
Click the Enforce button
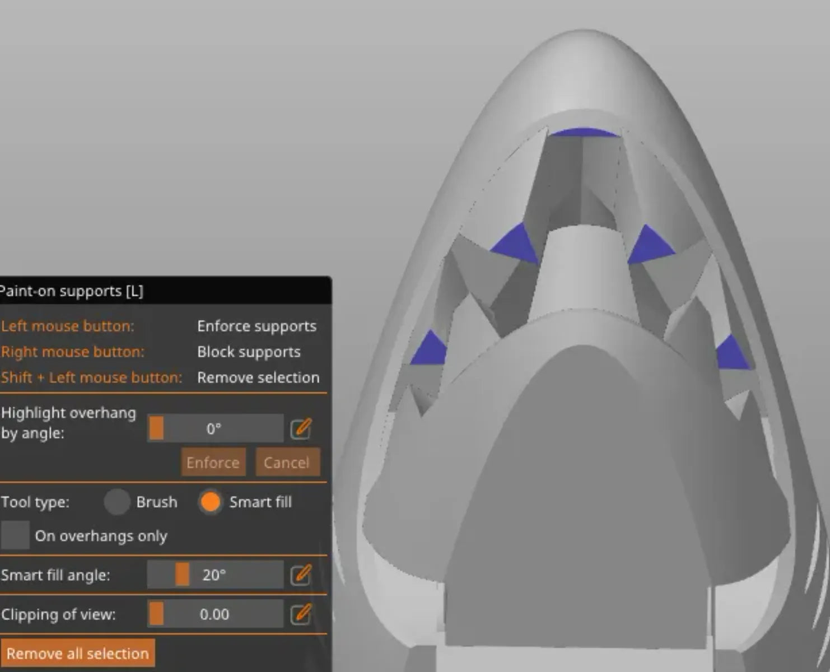(213, 463)
